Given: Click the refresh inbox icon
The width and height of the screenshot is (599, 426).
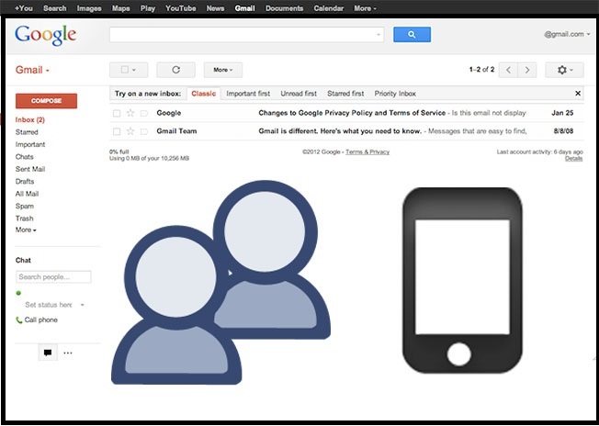Looking at the screenshot, I should pos(175,70).
